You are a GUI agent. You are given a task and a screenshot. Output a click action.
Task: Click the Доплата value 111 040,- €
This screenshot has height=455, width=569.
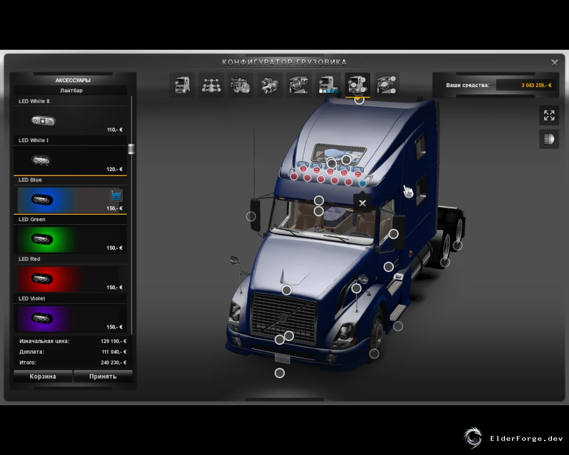pyautogui.click(x=114, y=352)
